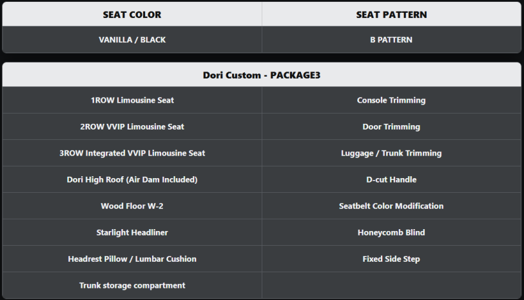Click the Fixed Side Step entry
Viewport: 524px width, 300px height.
tap(391, 259)
